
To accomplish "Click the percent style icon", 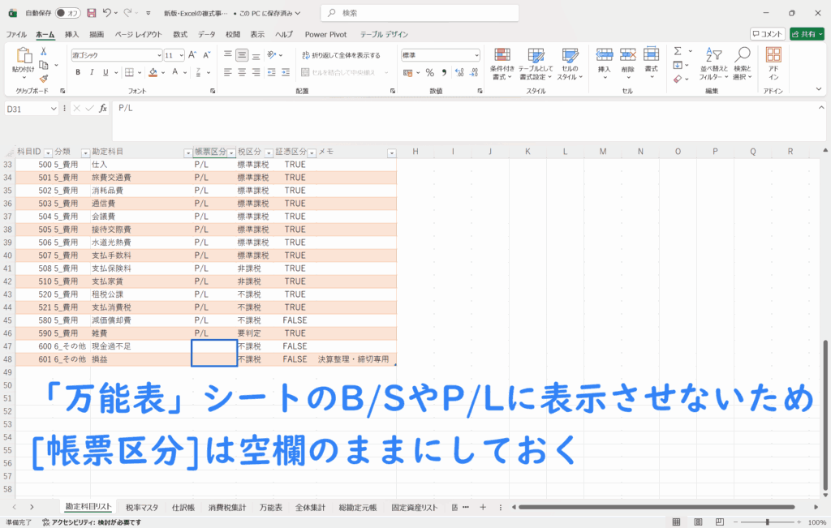I will [429, 72].
